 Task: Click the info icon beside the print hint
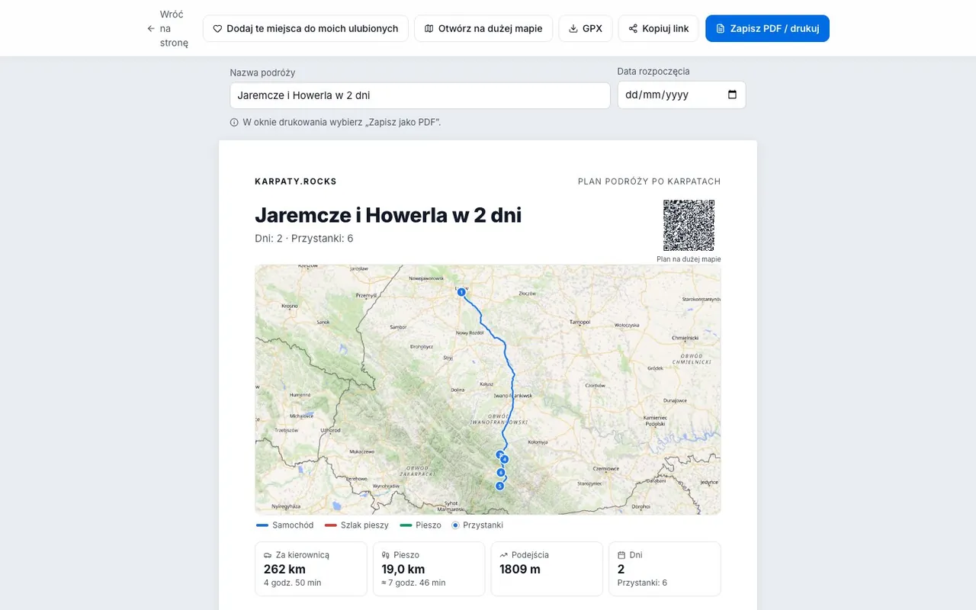pyautogui.click(x=234, y=122)
